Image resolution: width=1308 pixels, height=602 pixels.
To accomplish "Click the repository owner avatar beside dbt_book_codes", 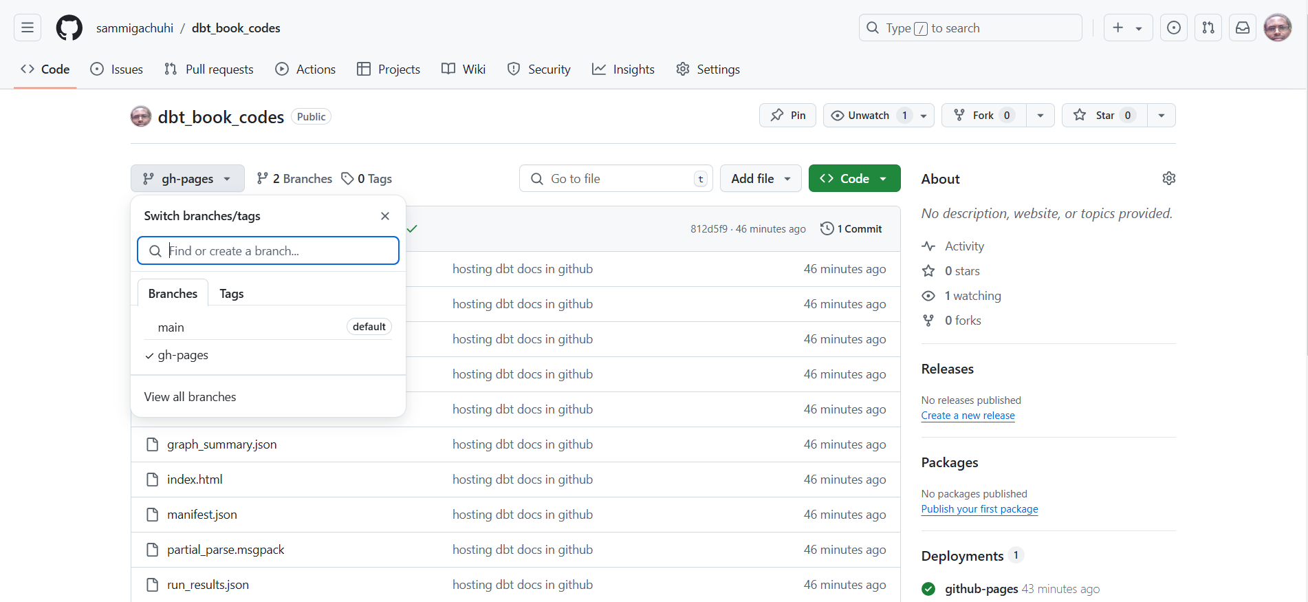I will pos(141,116).
